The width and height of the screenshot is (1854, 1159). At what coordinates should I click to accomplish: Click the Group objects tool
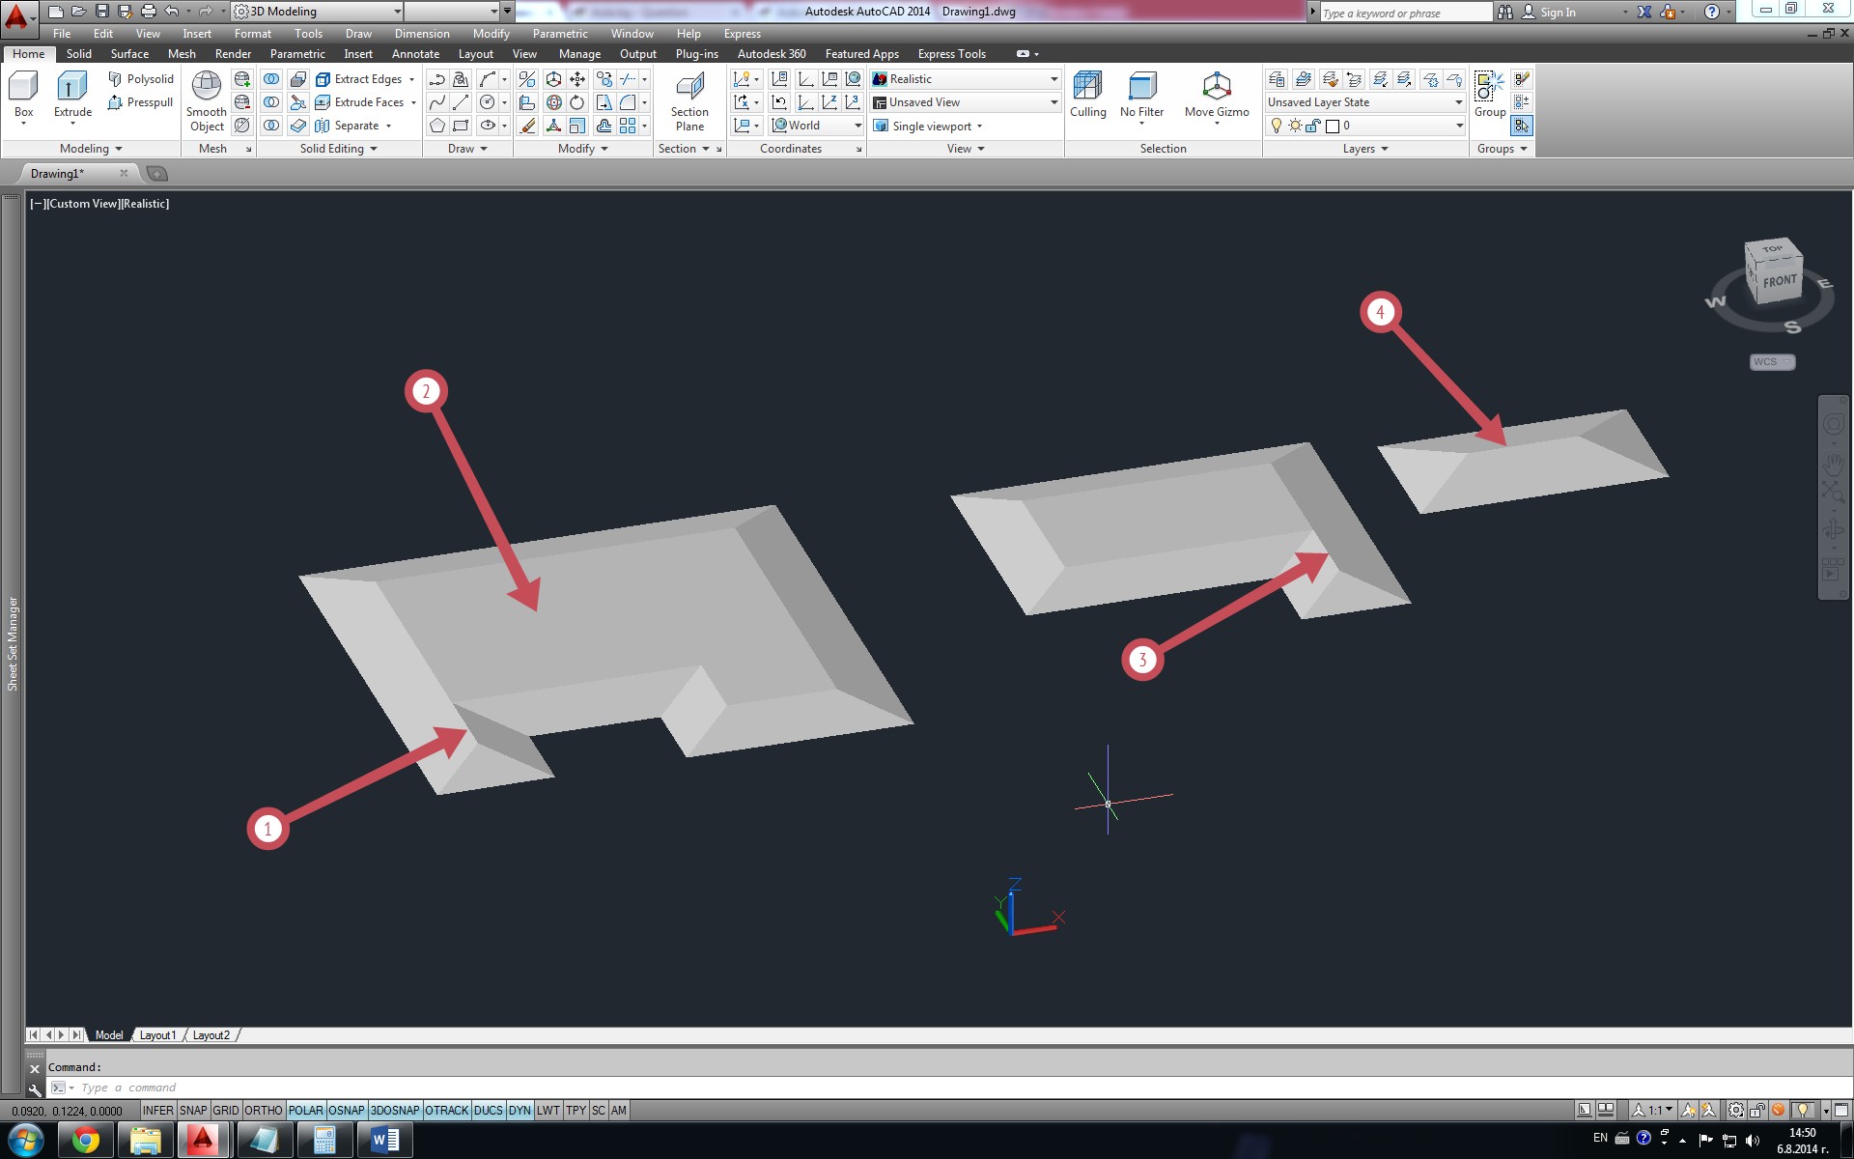(x=1490, y=96)
